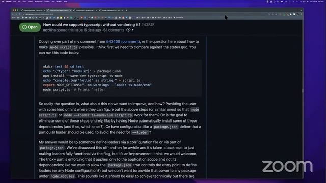Open the dropdown caret next to the eye icon
This screenshot has height=183, width=326.
point(133,30)
